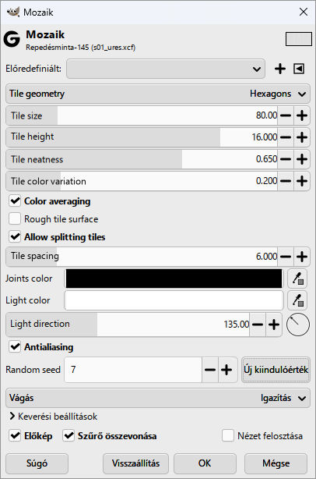Toggle the Color averaging checkbox

click(x=15, y=201)
